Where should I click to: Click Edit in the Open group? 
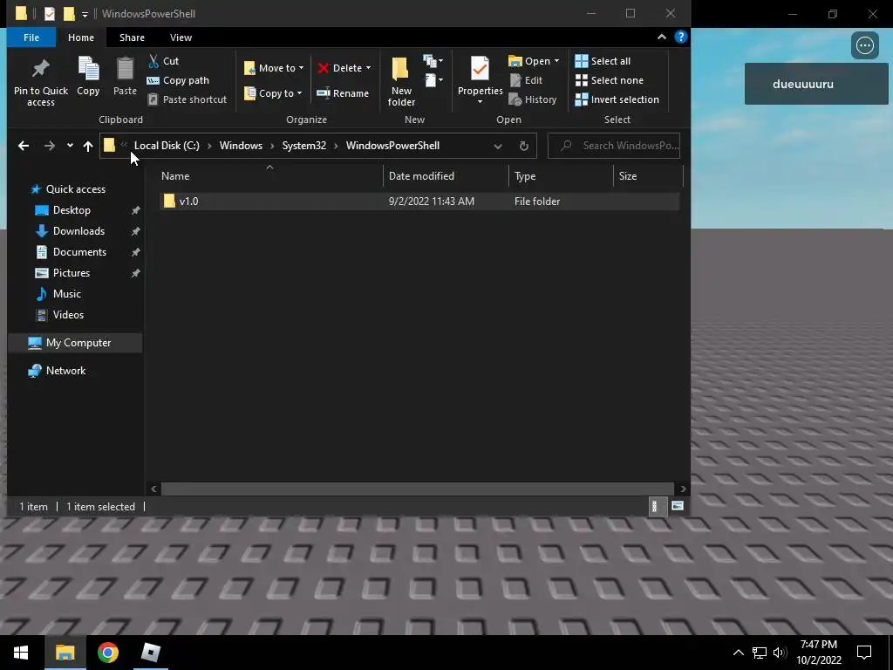click(x=526, y=80)
